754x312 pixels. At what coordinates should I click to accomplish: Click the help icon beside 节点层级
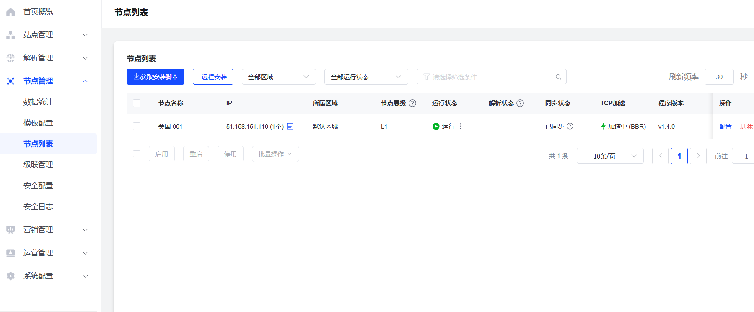[x=412, y=103]
